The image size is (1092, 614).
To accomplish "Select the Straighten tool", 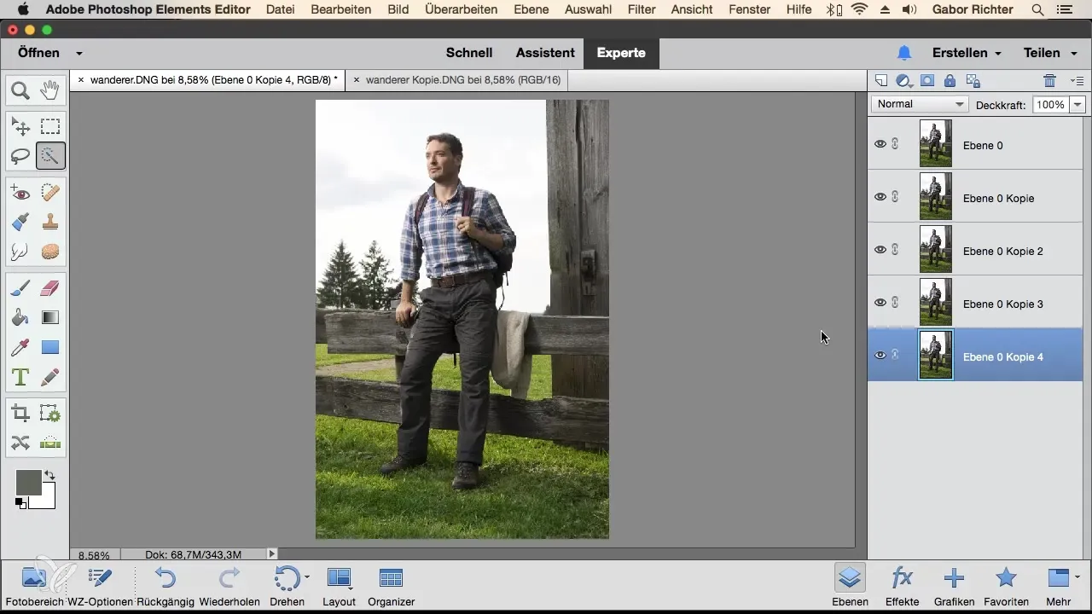I will [x=50, y=443].
